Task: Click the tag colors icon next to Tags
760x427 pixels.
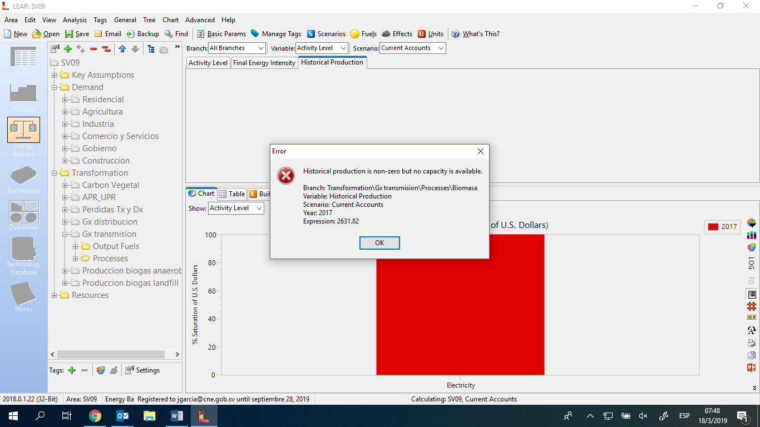Action: pyautogui.click(x=101, y=370)
